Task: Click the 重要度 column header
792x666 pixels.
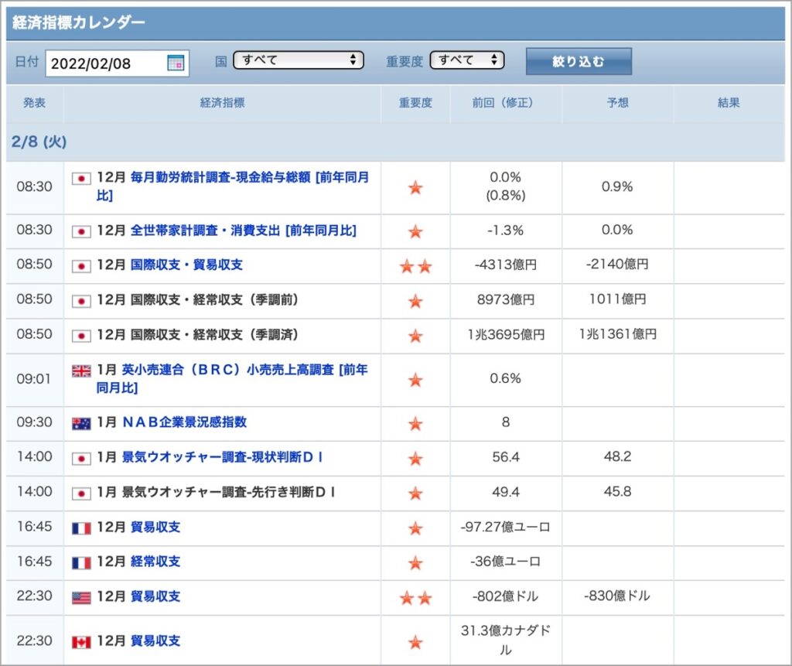Action: tap(415, 103)
